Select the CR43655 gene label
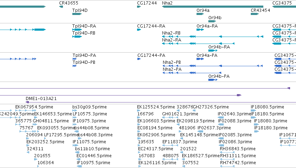 click(69, 3)
